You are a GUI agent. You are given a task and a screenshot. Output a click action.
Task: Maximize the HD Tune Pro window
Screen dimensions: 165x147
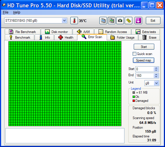click(152, 5)
